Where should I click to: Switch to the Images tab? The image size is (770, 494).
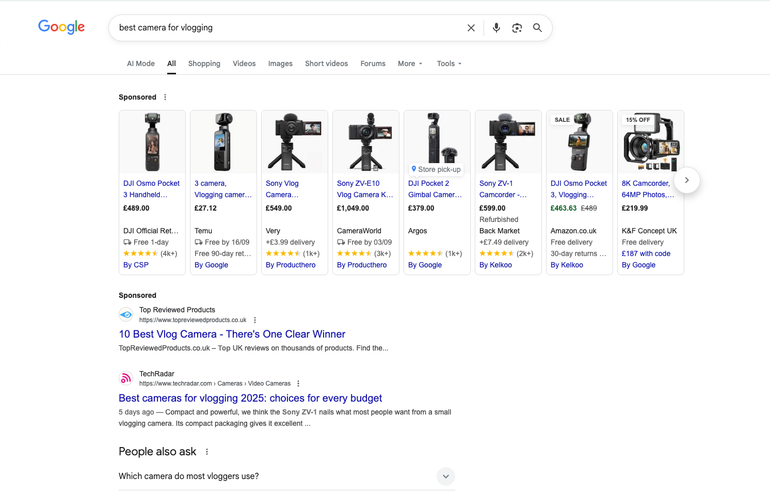tap(280, 63)
